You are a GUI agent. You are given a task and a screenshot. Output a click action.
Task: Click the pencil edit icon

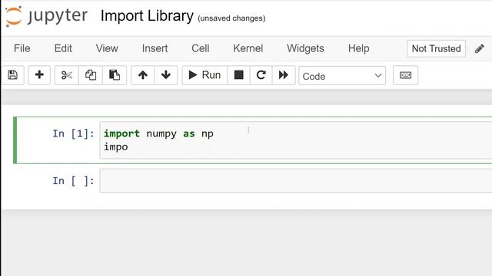pos(480,49)
